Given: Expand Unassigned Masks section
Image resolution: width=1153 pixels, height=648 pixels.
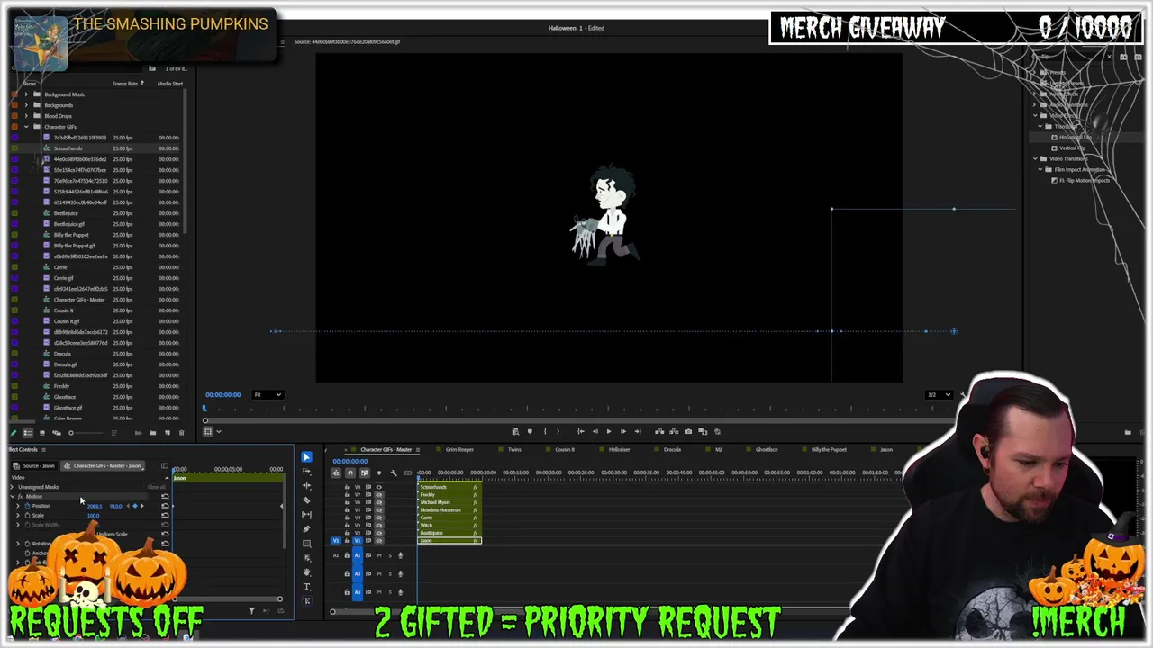Looking at the screenshot, I should (12, 487).
